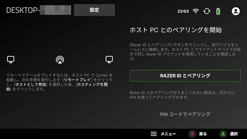The image size is (247, 139).
Task: Click the メニュー label in bottom bar
Action: (x=168, y=134)
